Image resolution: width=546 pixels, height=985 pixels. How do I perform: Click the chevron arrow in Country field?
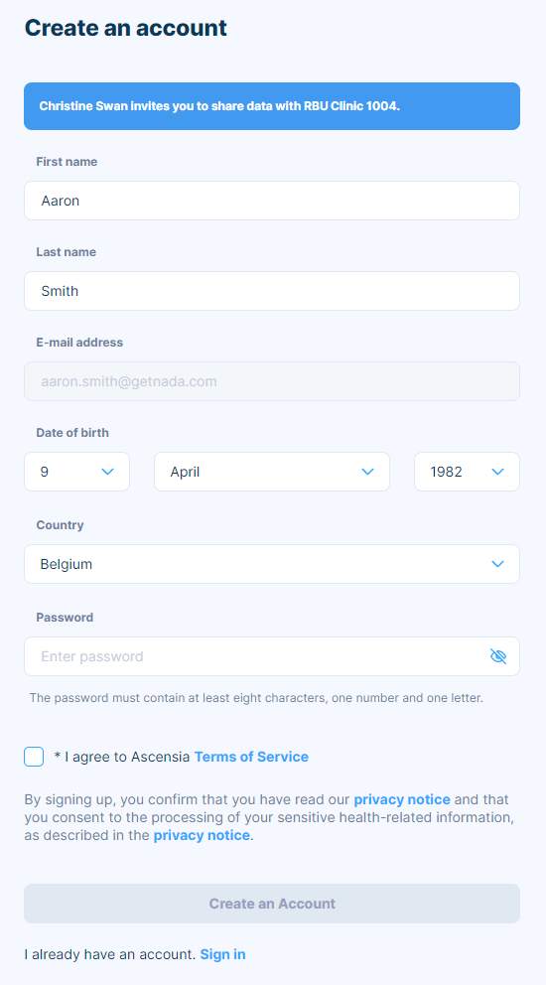pos(498,564)
